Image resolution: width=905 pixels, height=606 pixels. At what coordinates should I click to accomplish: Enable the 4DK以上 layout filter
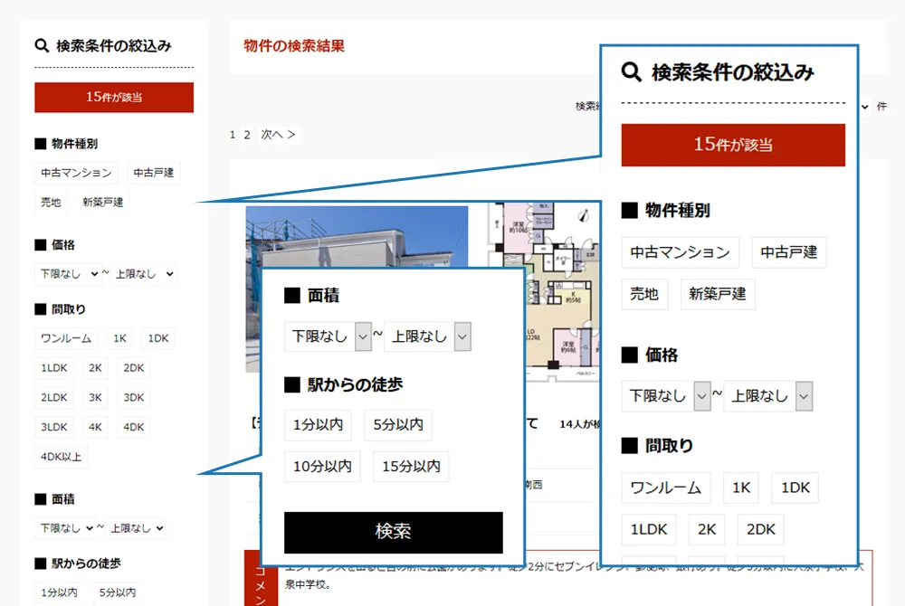pyautogui.click(x=61, y=457)
